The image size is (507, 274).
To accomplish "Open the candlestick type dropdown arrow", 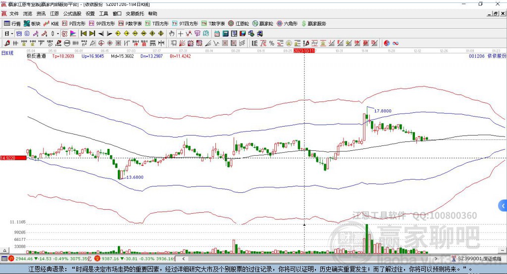I will (x=58, y=34).
